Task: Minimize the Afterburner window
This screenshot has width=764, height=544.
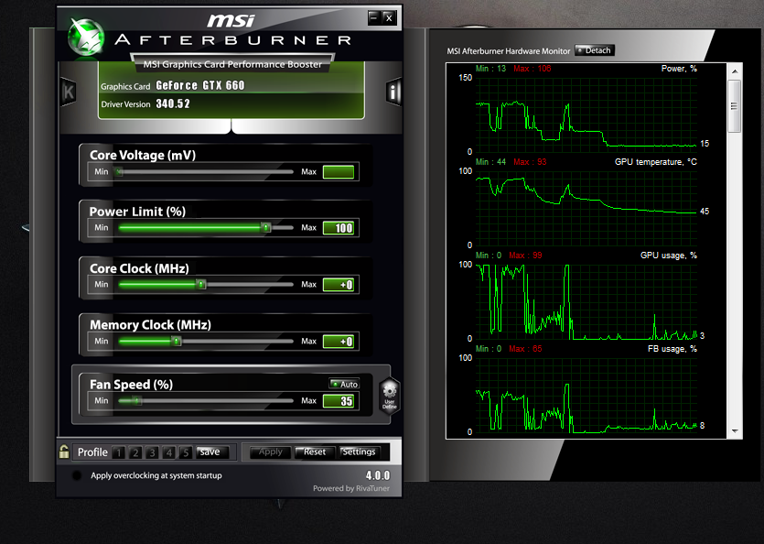Action: 373,18
